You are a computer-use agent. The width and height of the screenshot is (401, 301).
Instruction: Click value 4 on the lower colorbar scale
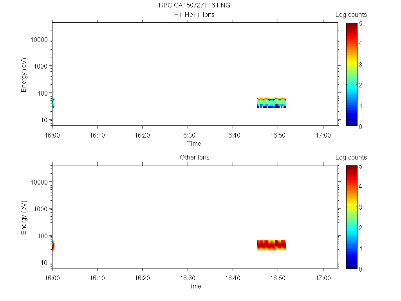(360, 187)
